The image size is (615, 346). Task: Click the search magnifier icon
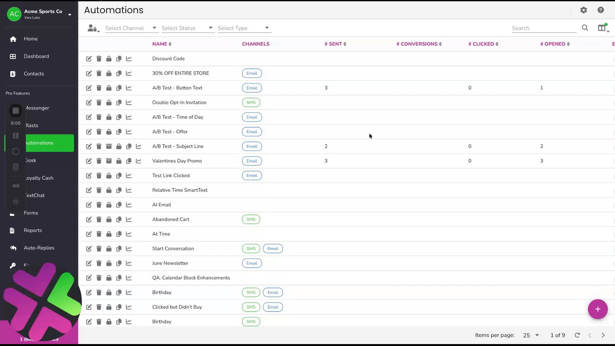585,28
